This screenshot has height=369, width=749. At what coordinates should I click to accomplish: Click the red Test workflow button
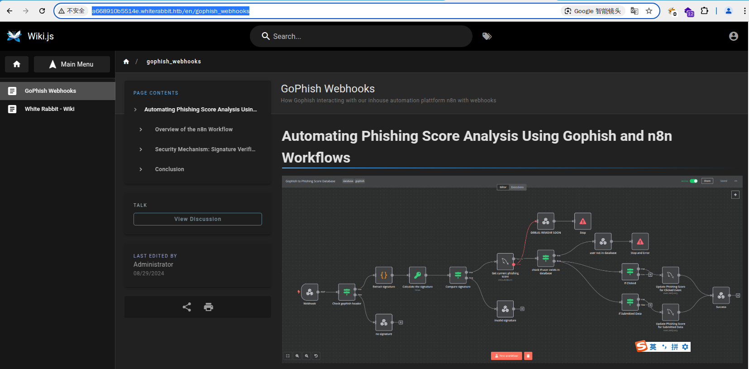506,356
